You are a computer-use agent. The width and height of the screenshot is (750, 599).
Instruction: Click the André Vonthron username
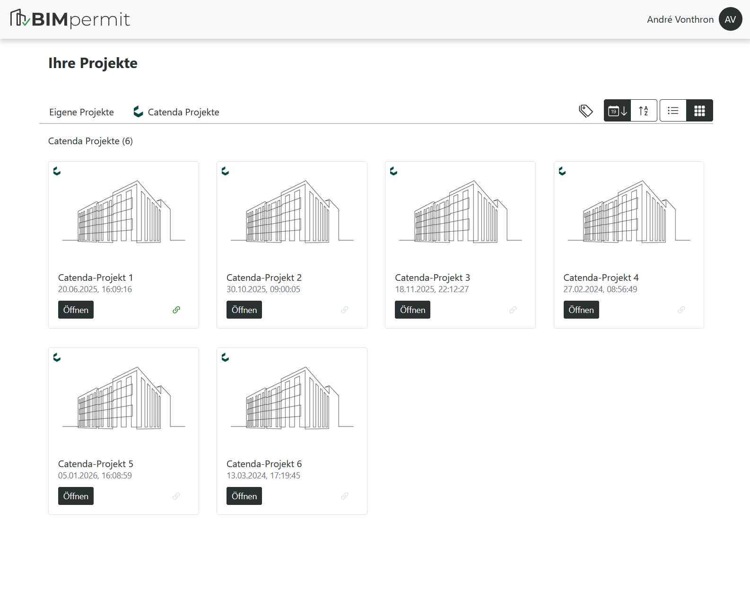pyautogui.click(x=680, y=19)
